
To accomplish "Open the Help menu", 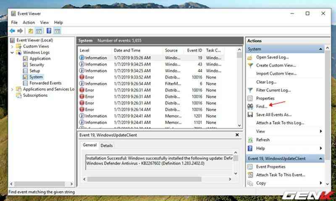I will pos(58,23).
